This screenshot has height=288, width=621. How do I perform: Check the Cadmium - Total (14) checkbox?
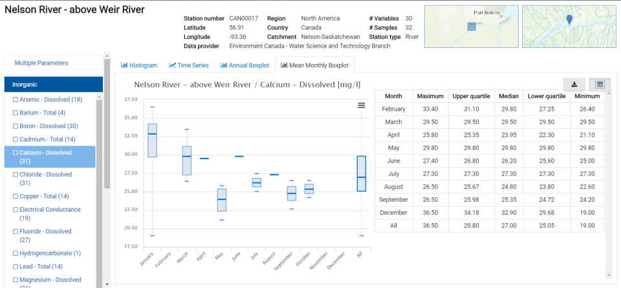(x=16, y=139)
